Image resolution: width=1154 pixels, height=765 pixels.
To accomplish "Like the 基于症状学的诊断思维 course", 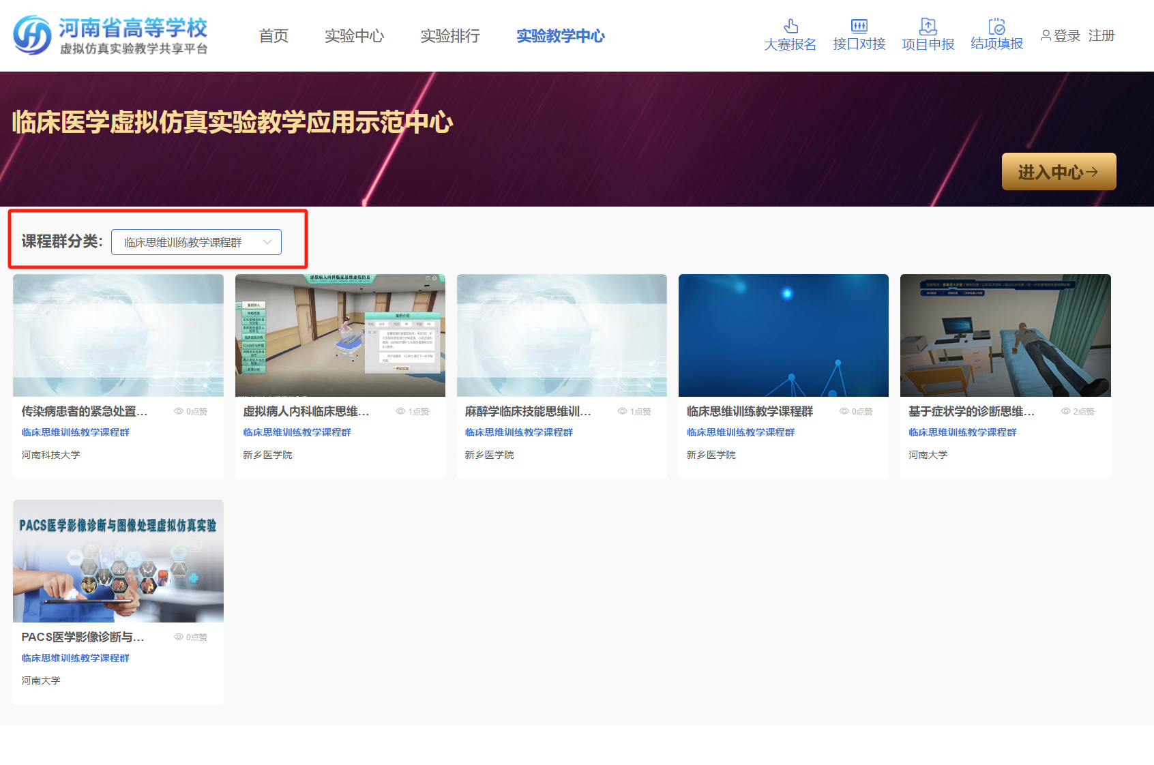I will [1078, 411].
